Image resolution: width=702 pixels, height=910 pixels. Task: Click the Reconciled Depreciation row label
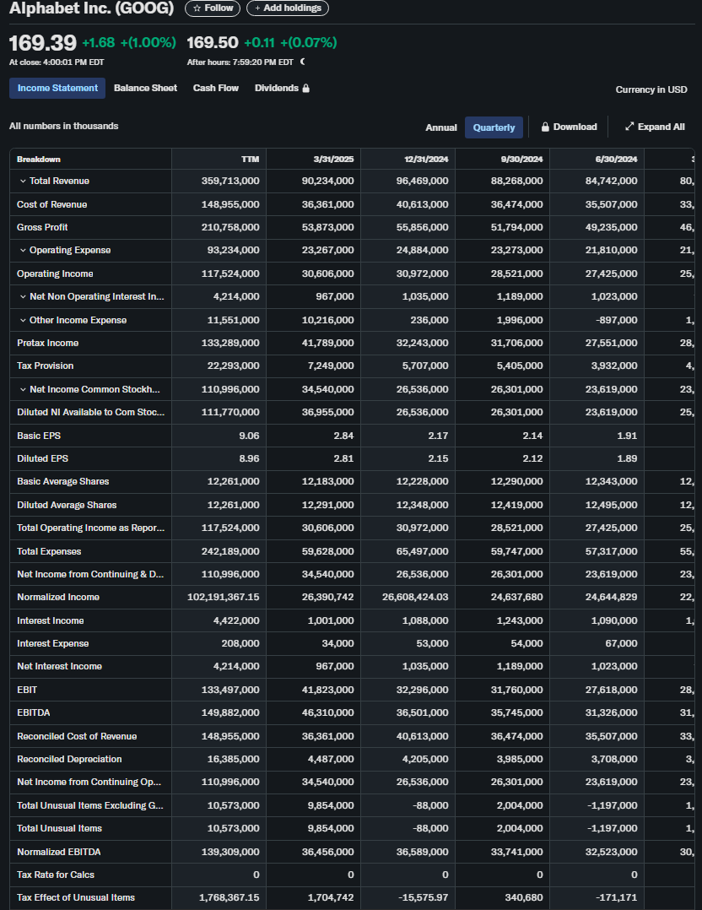[x=69, y=759]
